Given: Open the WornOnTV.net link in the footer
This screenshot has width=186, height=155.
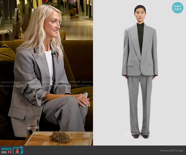Looking at the screenshot, I should pyautogui.click(x=172, y=150).
